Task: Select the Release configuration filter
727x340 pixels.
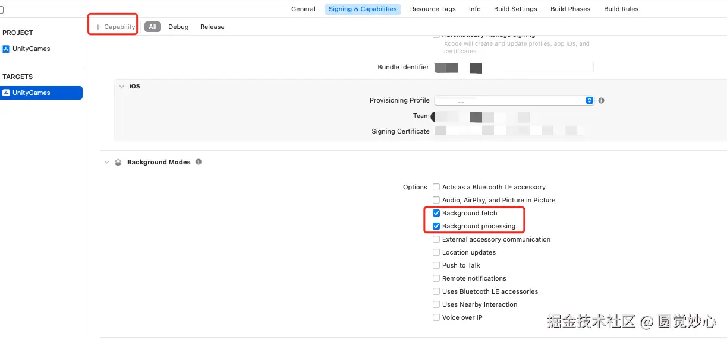Action: [x=212, y=27]
